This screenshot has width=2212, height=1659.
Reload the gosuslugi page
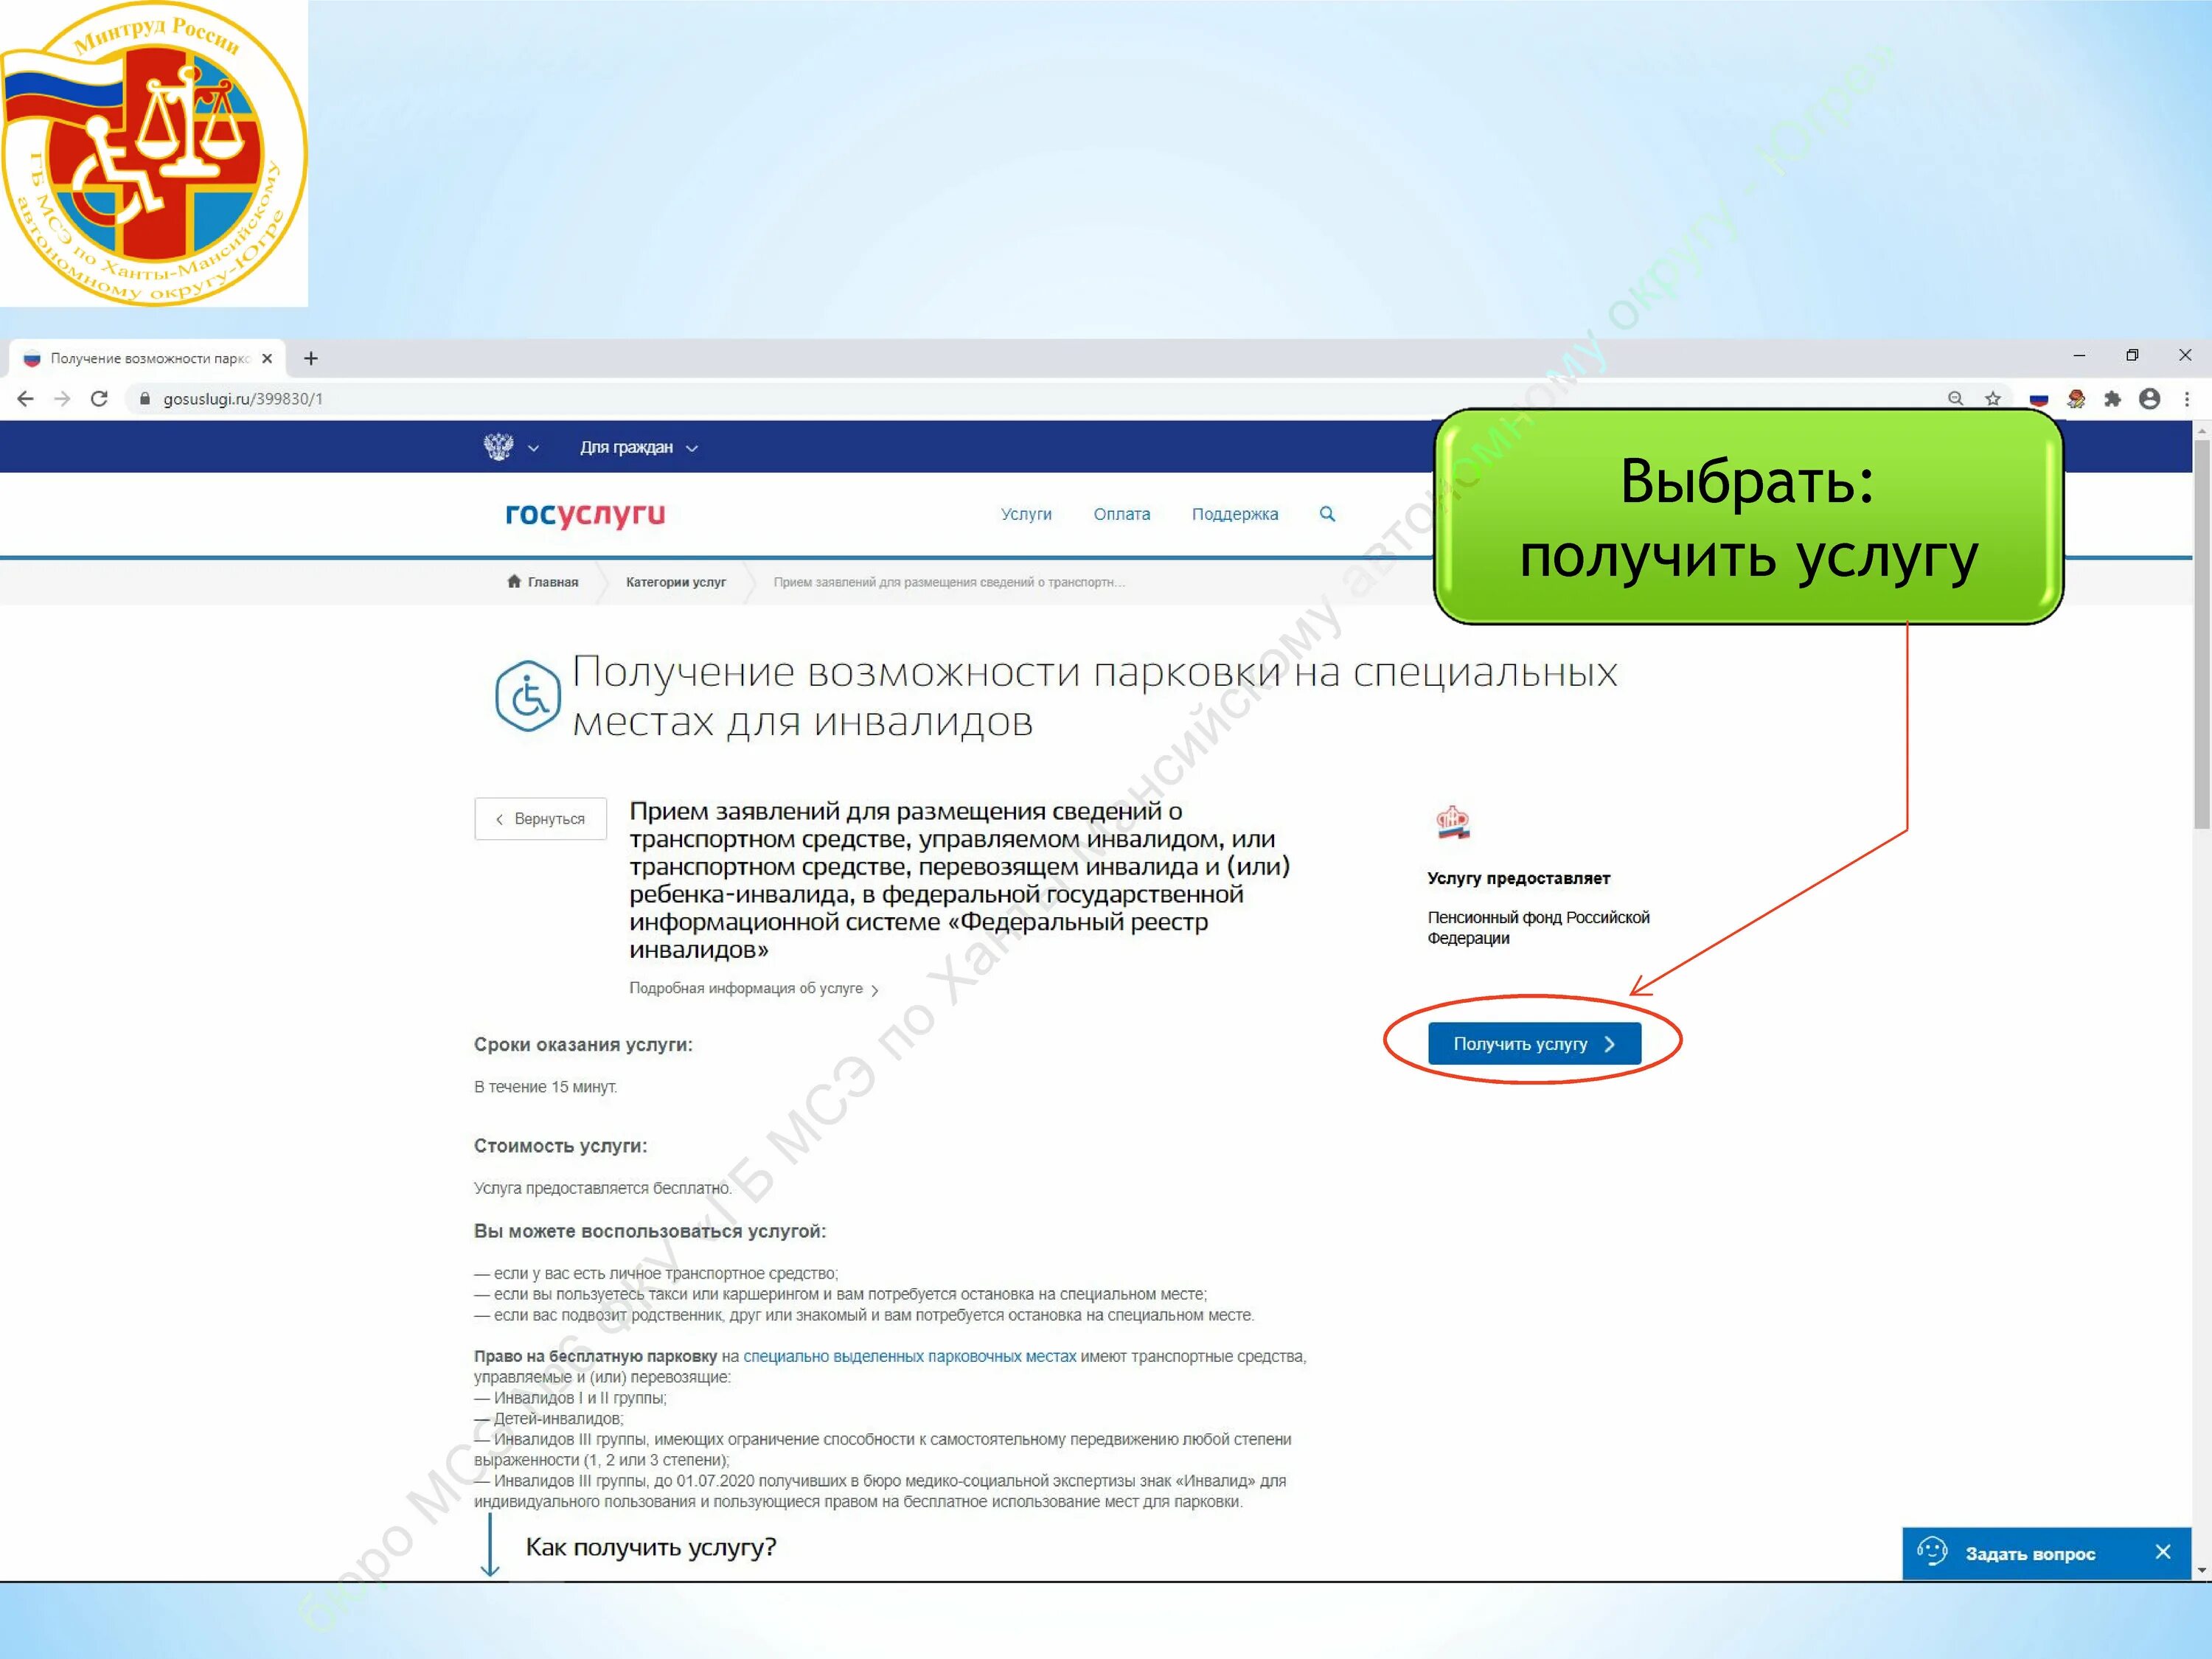point(99,399)
